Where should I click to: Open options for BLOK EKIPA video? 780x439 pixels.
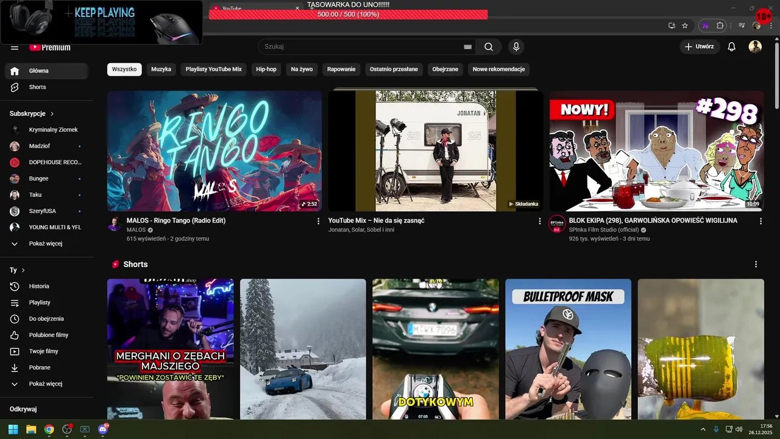pyautogui.click(x=760, y=221)
